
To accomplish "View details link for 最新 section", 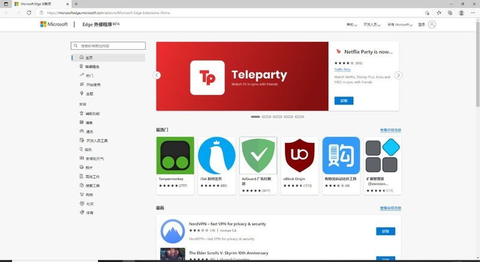I will tap(391, 208).
